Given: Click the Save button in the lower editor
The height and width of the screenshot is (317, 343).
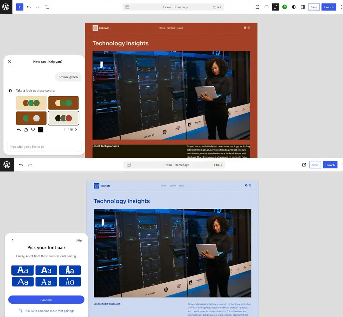Looking at the screenshot, I should tap(315, 165).
